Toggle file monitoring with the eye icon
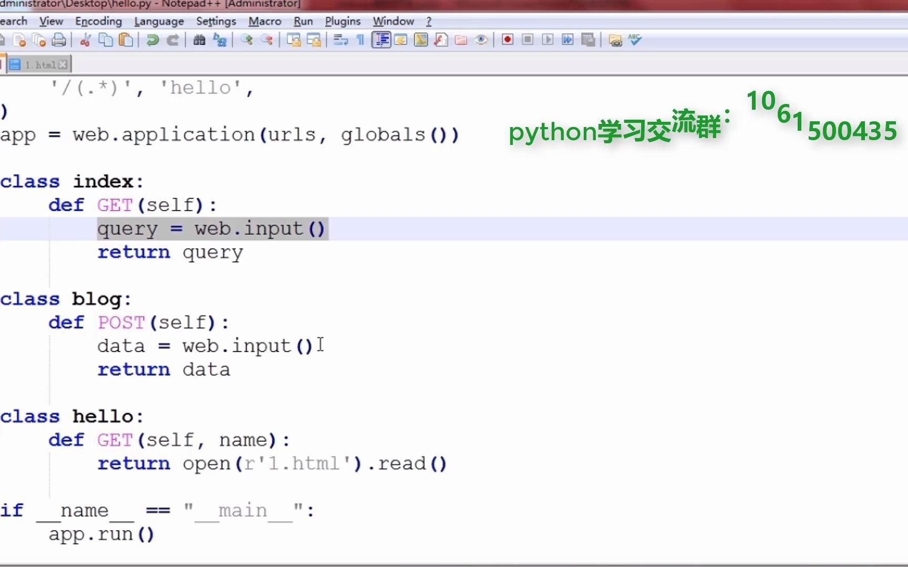Image resolution: width=908 pixels, height=567 pixels. 480,39
